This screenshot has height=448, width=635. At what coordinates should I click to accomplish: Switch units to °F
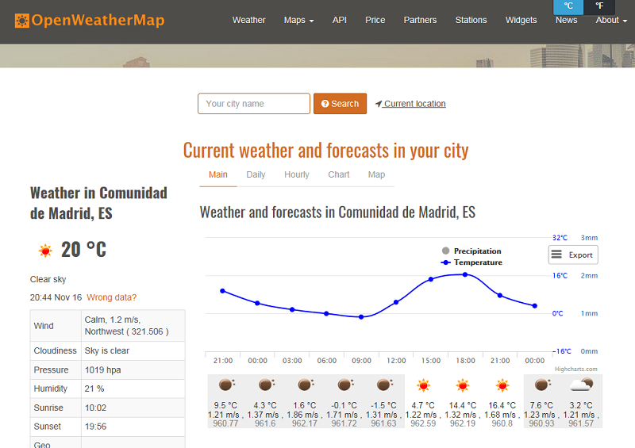tap(599, 6)
